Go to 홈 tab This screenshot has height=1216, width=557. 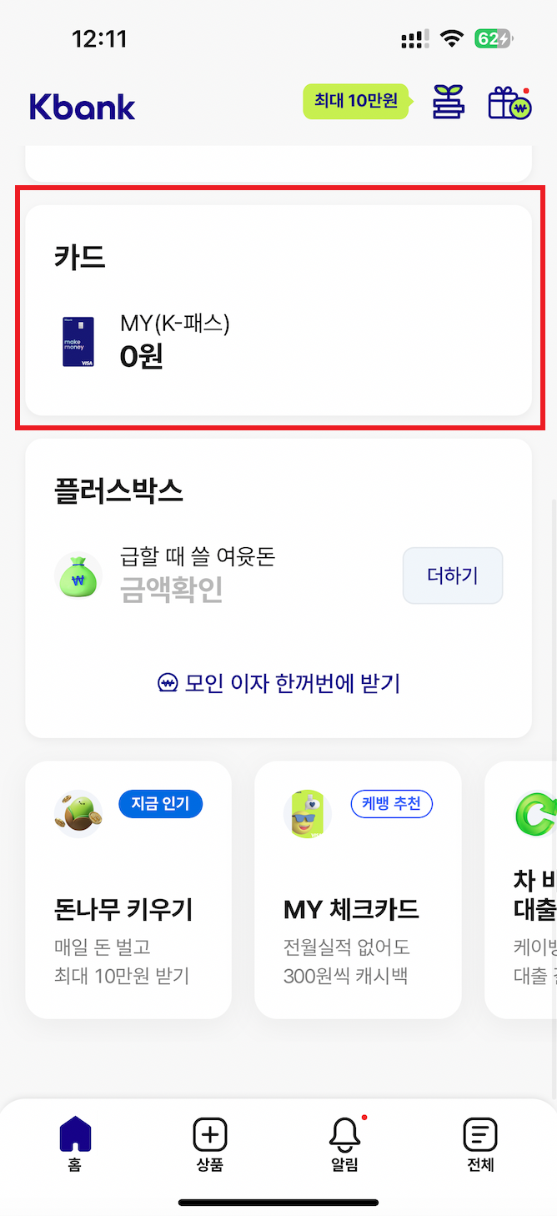75,1144
